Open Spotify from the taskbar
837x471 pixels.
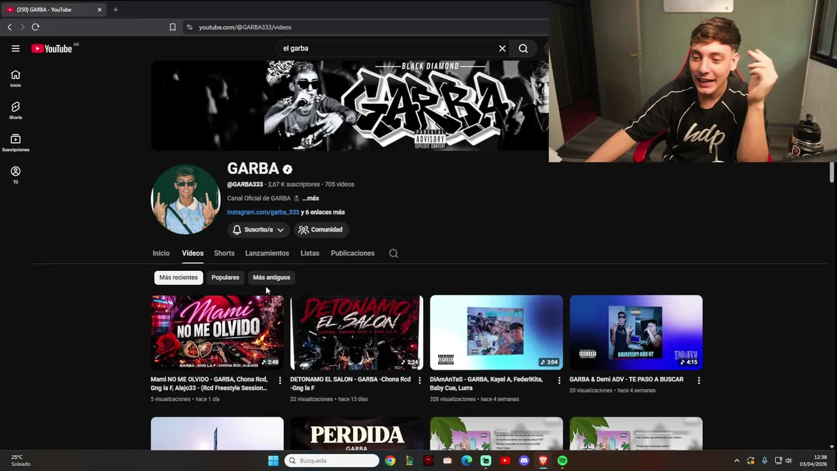coord(562,461)
